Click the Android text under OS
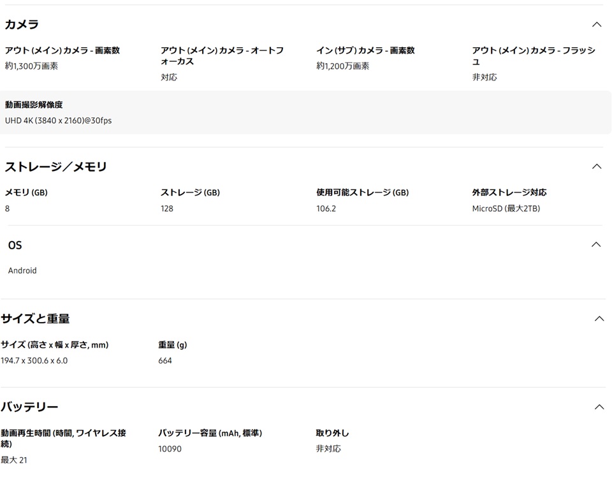This screenshot has height=484, width=612. pos(22,270)
